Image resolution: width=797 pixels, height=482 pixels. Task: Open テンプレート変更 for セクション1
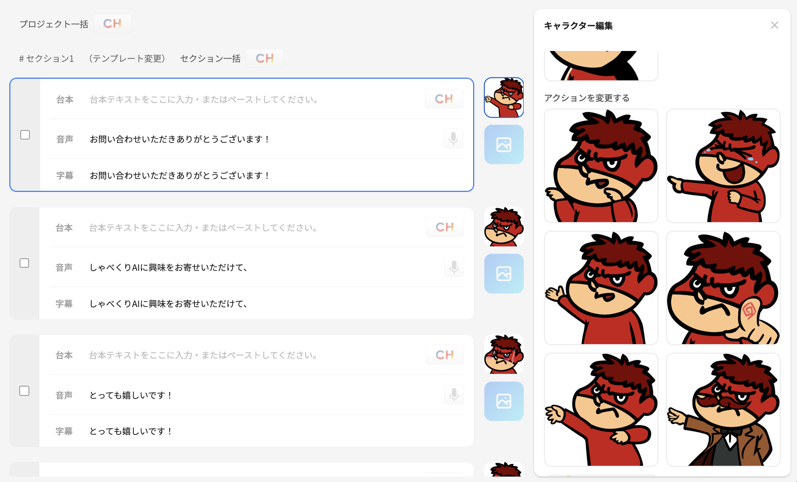pyautogui.click(x=128, y=58)
